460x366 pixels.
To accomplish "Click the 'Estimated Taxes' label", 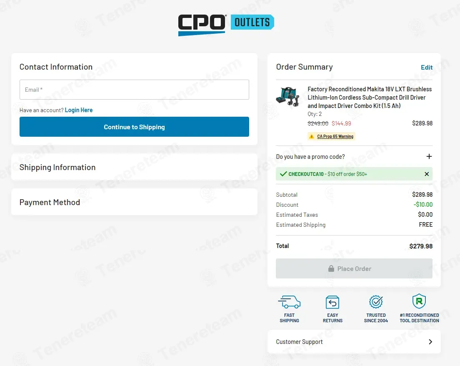I will [297, 215].
